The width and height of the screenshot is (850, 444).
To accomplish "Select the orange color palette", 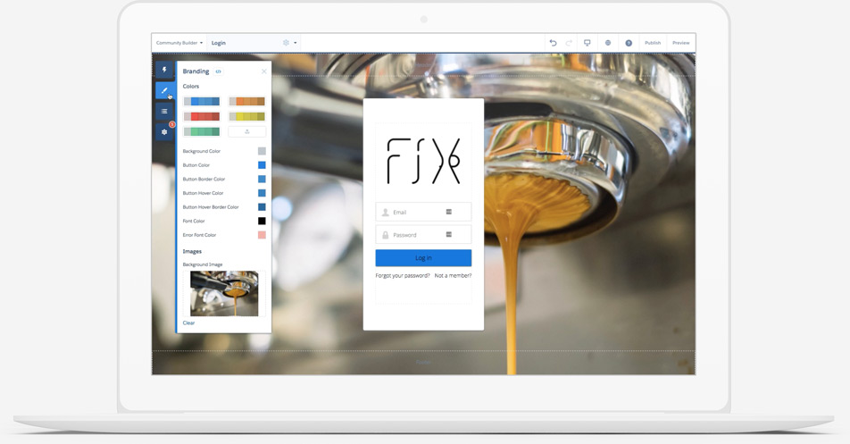I will 247,102.
